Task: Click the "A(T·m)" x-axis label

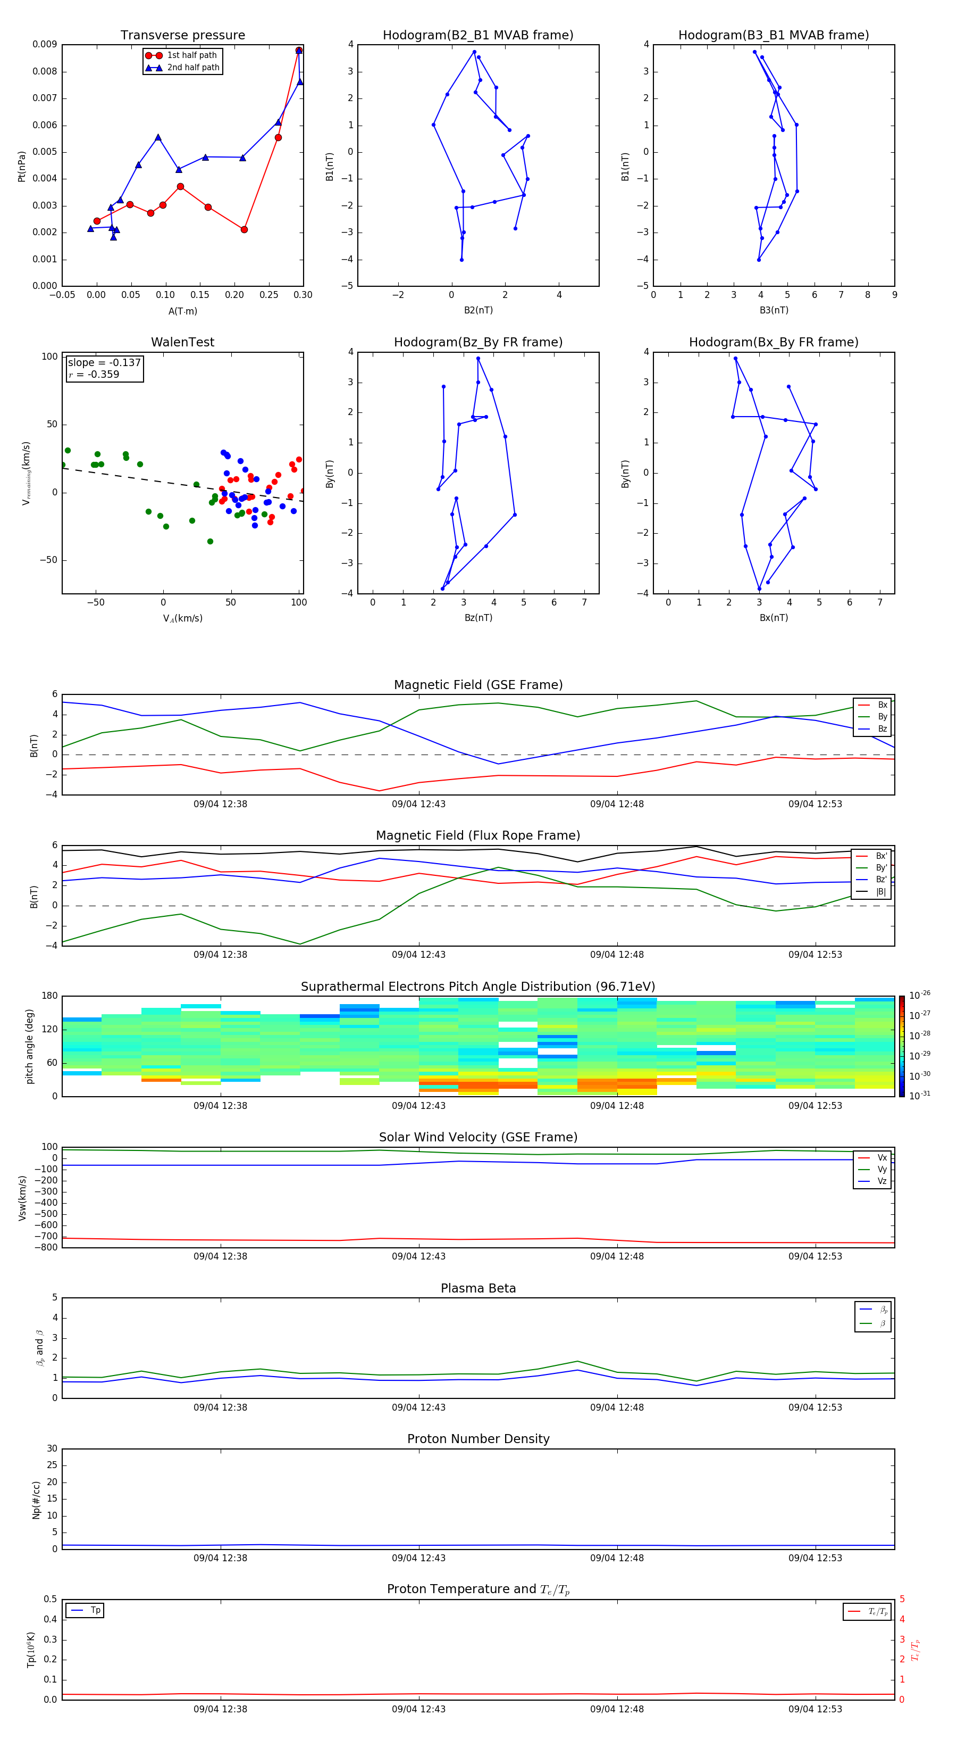Action: pyautogui.click(x=182, y=311)
